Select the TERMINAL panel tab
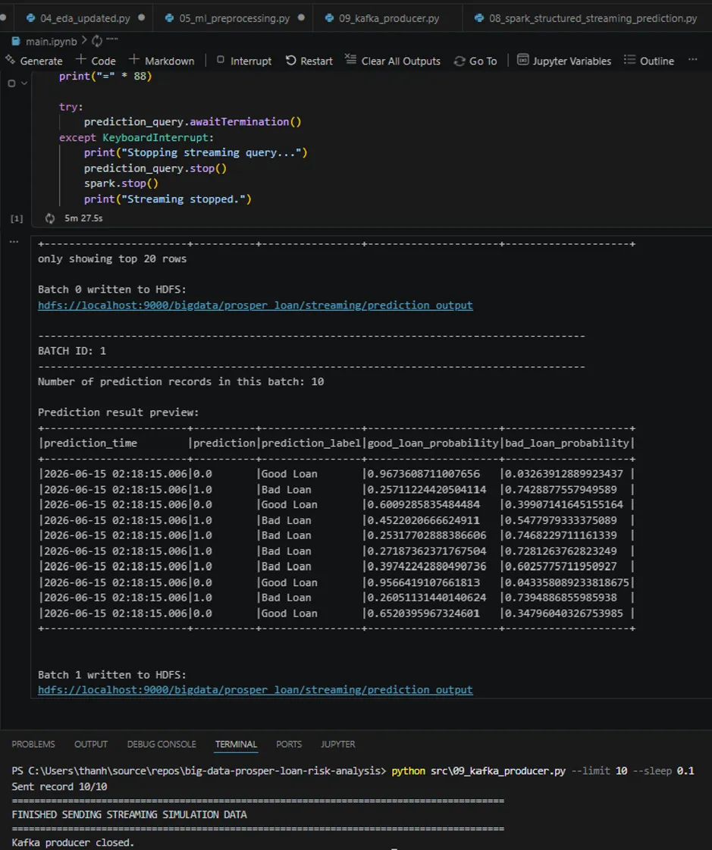712x850 pixels. click(x=236, y=744)
